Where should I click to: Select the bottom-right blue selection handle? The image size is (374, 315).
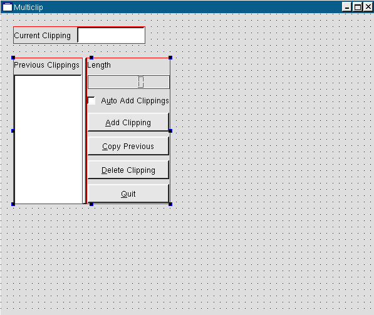[170, 204]
